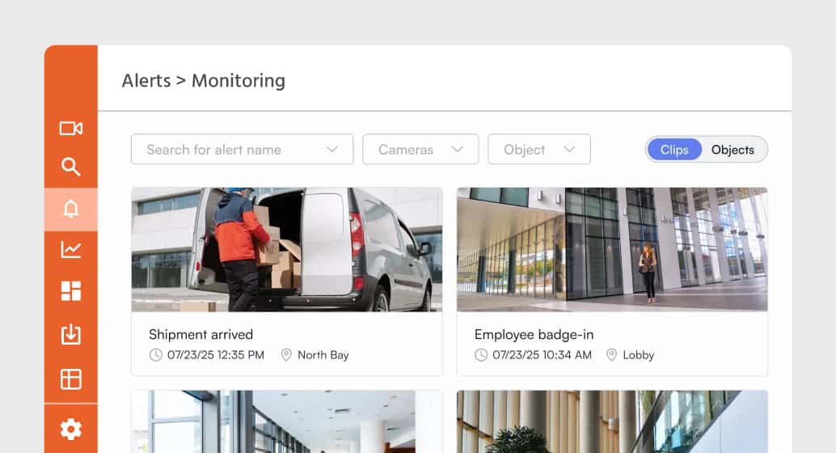Click the Monitoring breadcrumb
Screen dimensions: 836x453
tap(239, 81)
